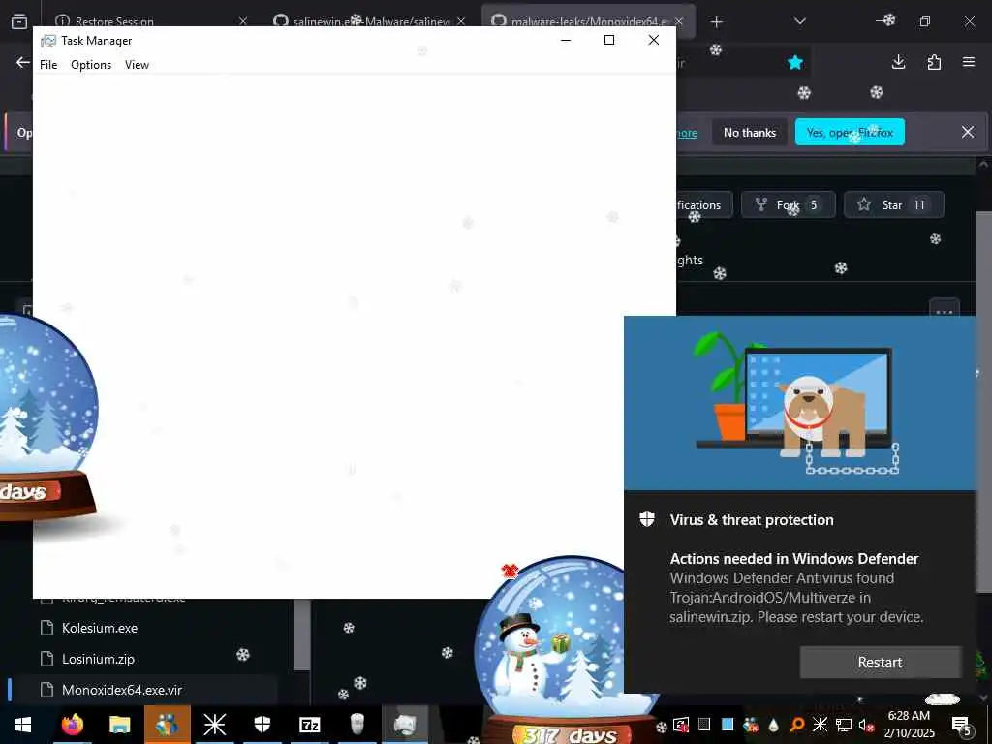Click the volume muted tray icon
Image resolution: width=992 pixels, height=744 pixels.
tap(866, 725)
